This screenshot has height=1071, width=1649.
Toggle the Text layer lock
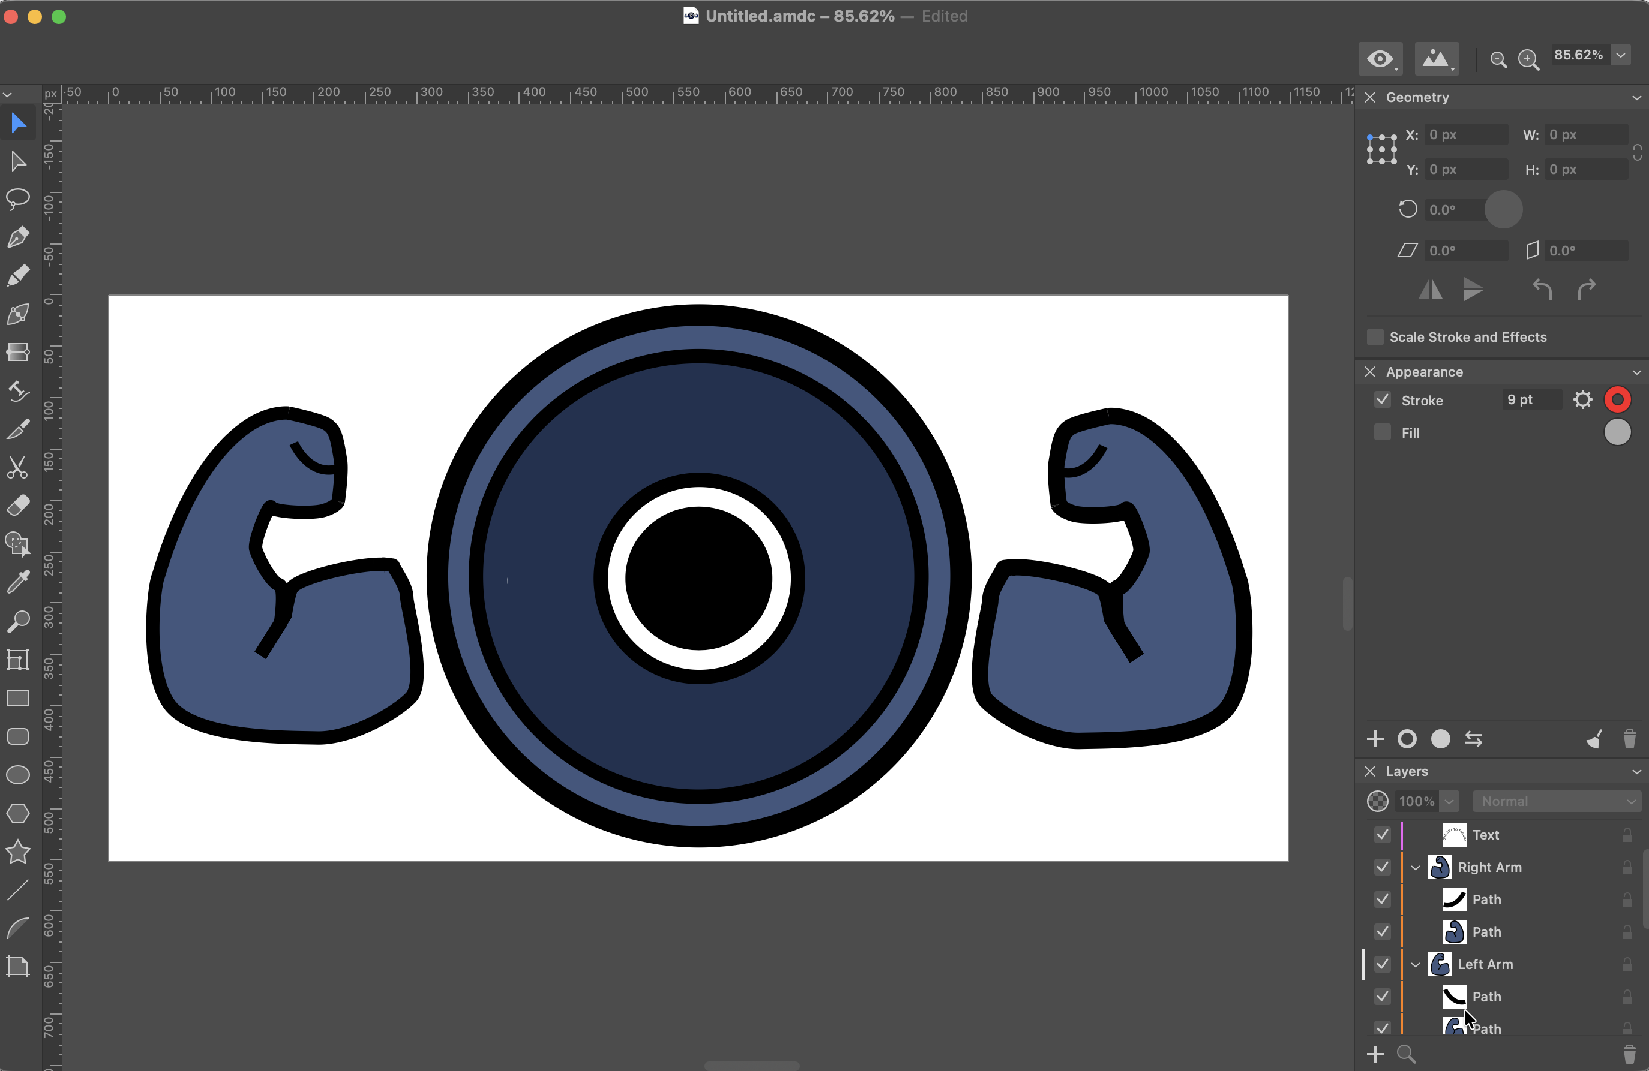point(1627,835)
